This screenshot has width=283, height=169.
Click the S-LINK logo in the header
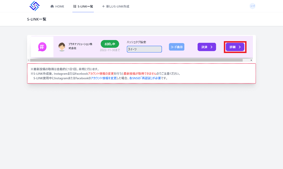pyautogui.click(x=35, y=6)
